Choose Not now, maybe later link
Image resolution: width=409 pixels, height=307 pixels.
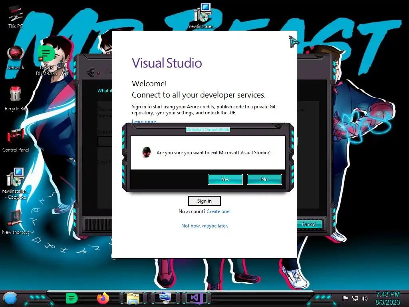(204, 226)
